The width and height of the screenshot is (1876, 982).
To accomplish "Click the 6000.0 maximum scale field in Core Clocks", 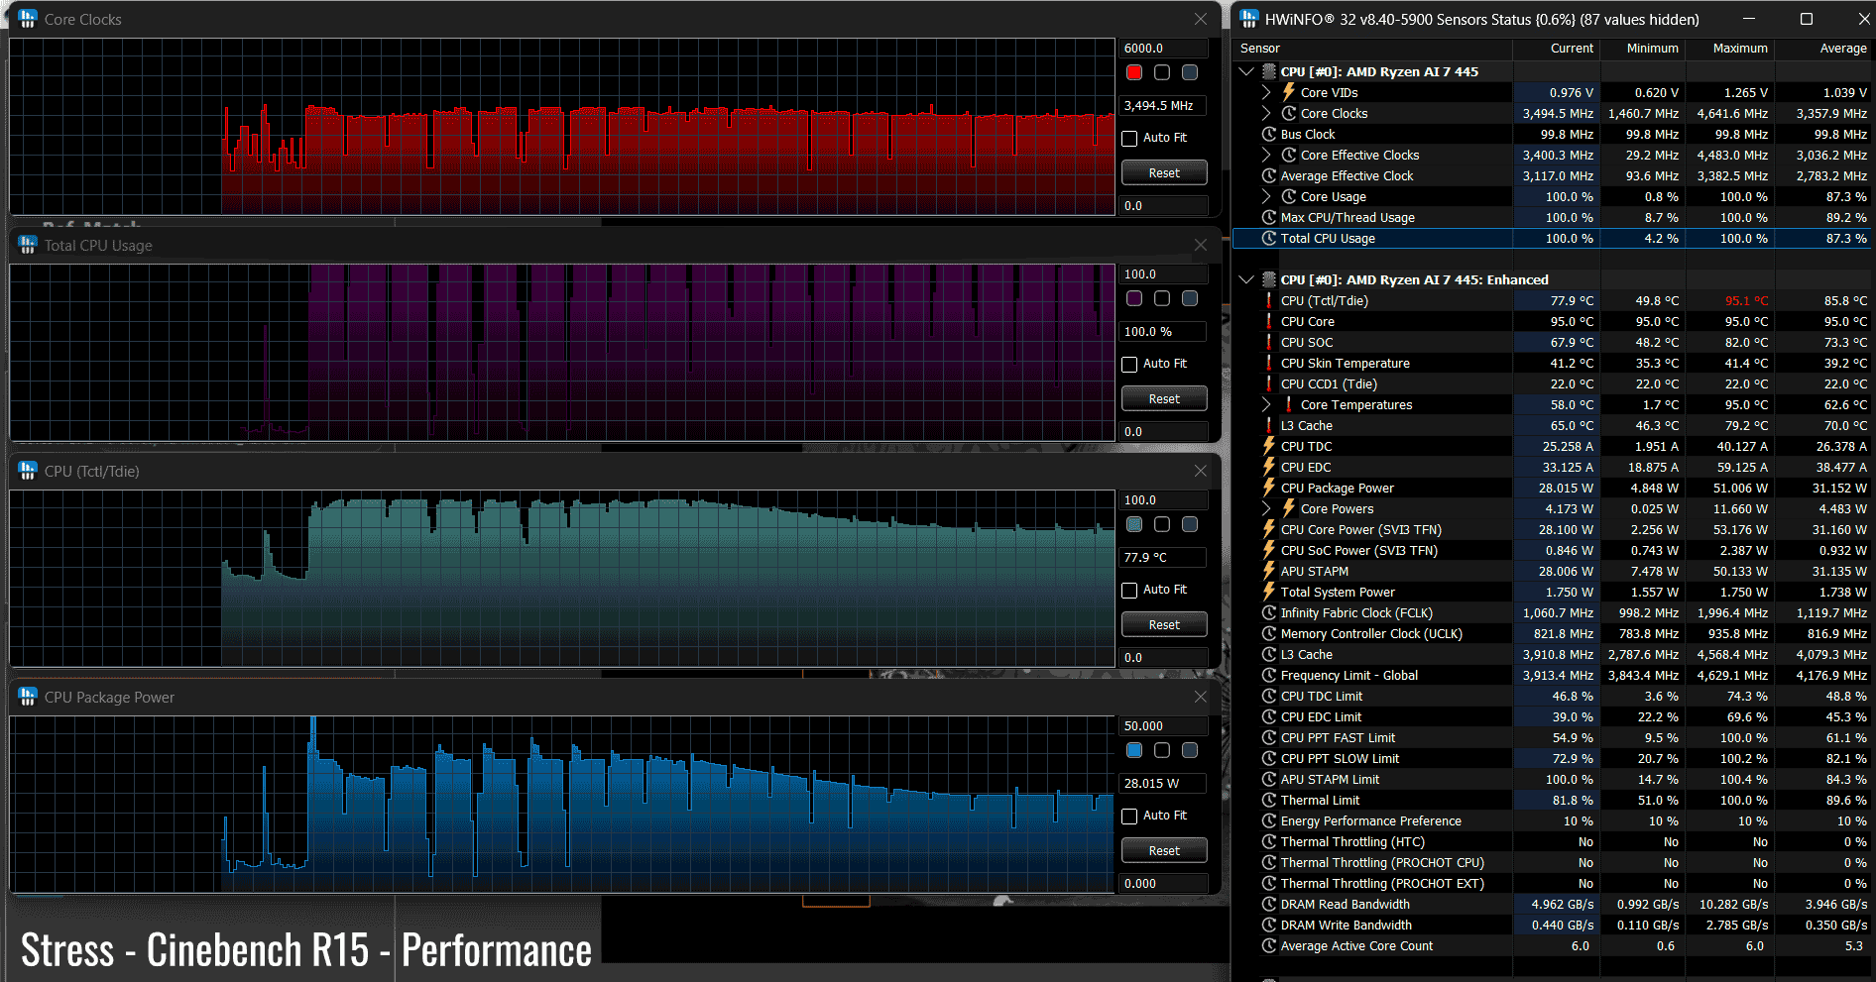I will tap(1164, 48).
